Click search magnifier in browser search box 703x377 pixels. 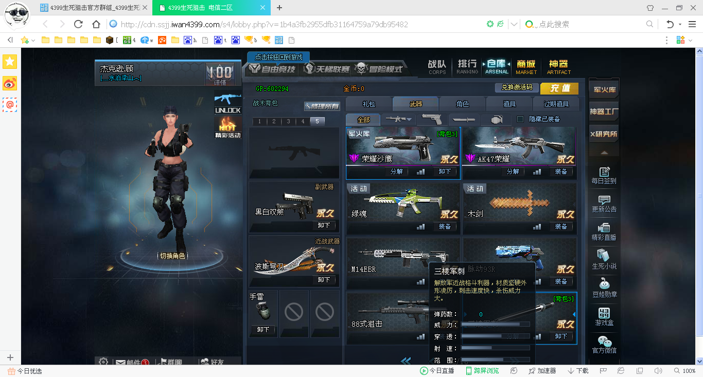(650, 24)
